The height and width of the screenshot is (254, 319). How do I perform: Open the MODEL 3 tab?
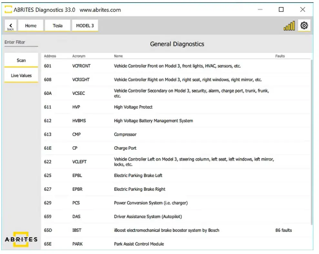point(85,25)
